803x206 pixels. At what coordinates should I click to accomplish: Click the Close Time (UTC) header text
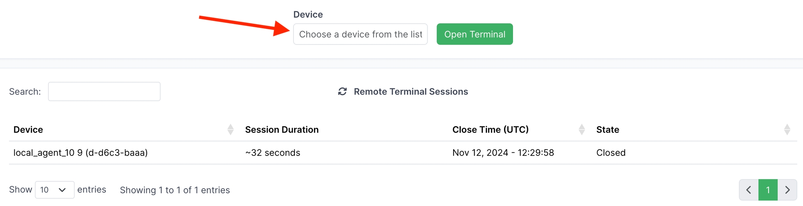[490, 129]
